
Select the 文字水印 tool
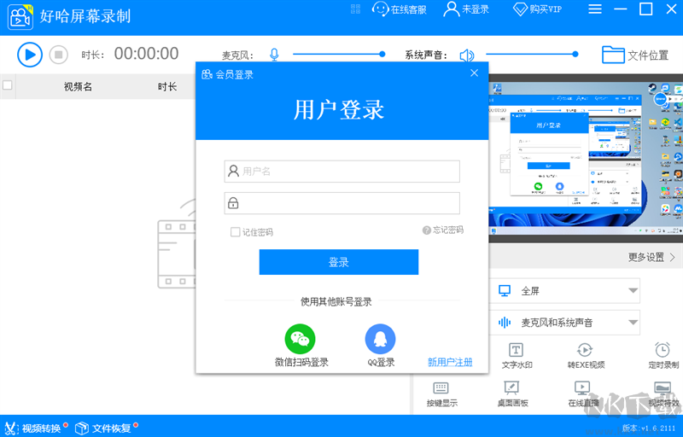pyautogui.click(x=517, y=356)
